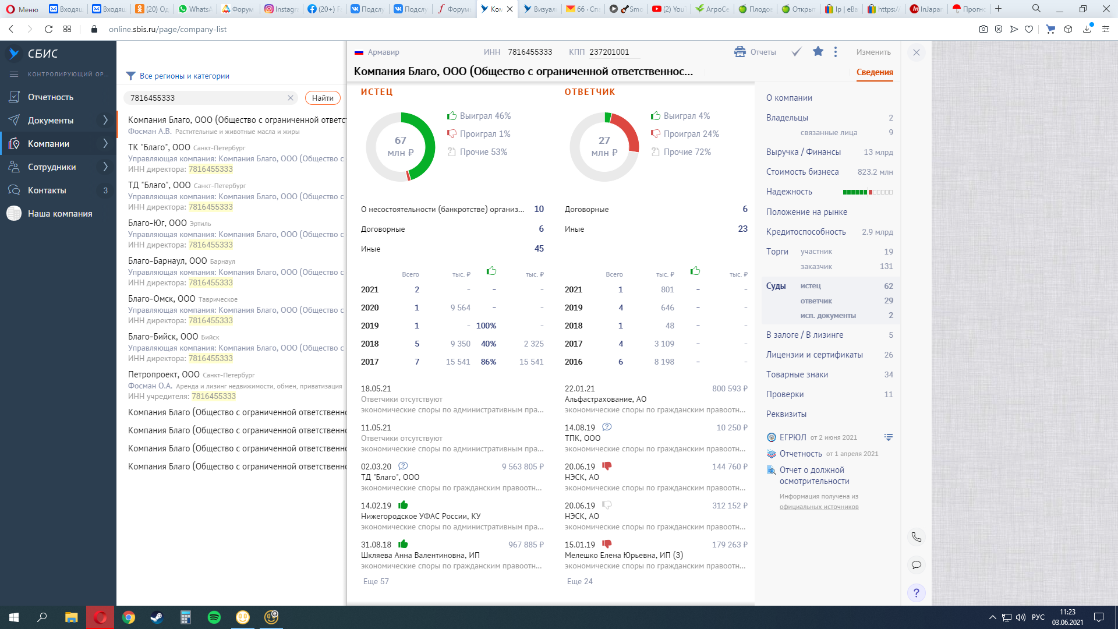Open the help question mark icon
This screenshot has height=629, width=1118.
click(917, 593)
